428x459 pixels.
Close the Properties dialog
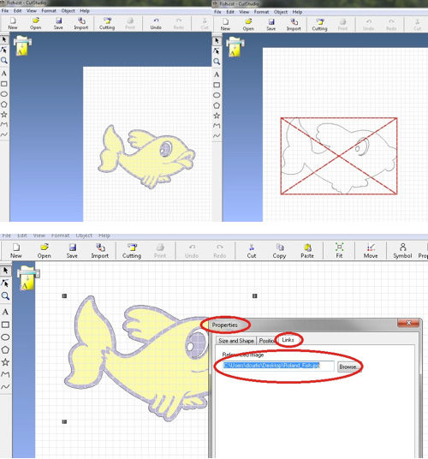coord(408,323)
